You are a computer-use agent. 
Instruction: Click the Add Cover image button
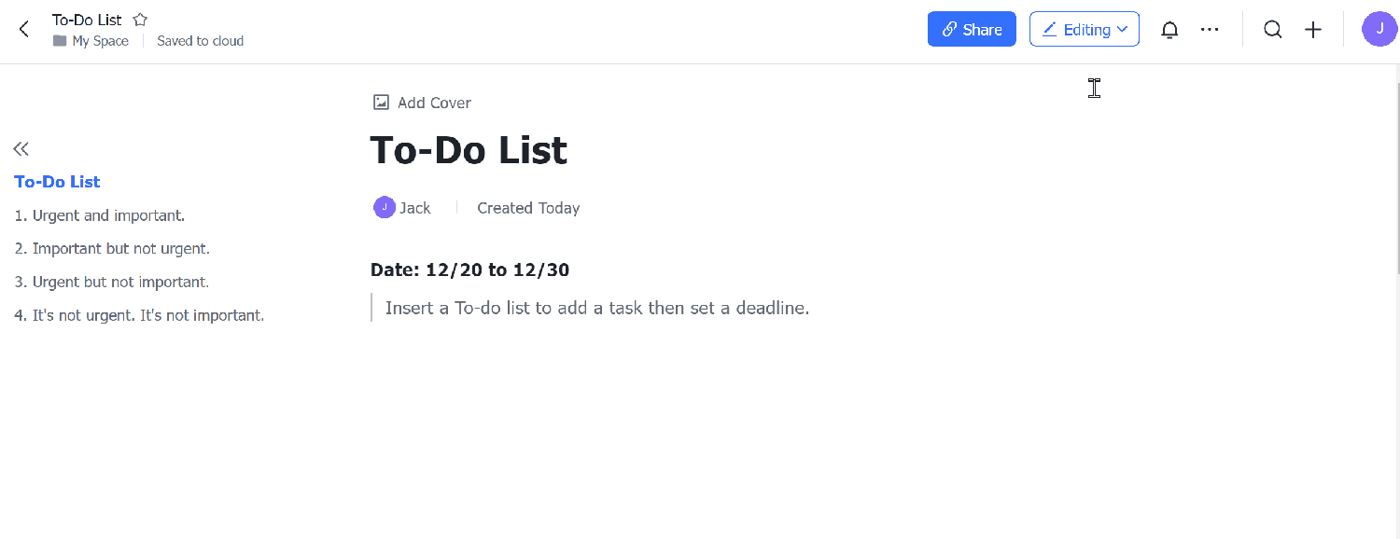[422, 103]
